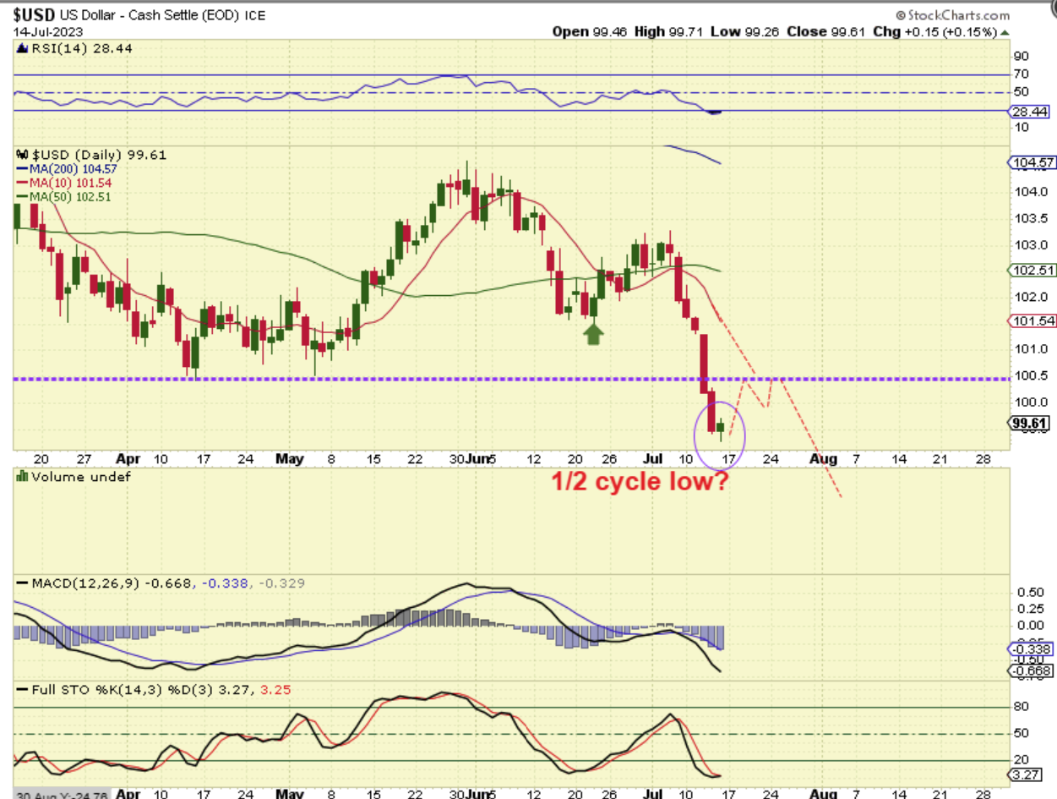Click the green 102.51 price tag on right axis
The width and height of the screenshot is (1057, 799).
coord(1030,270)
